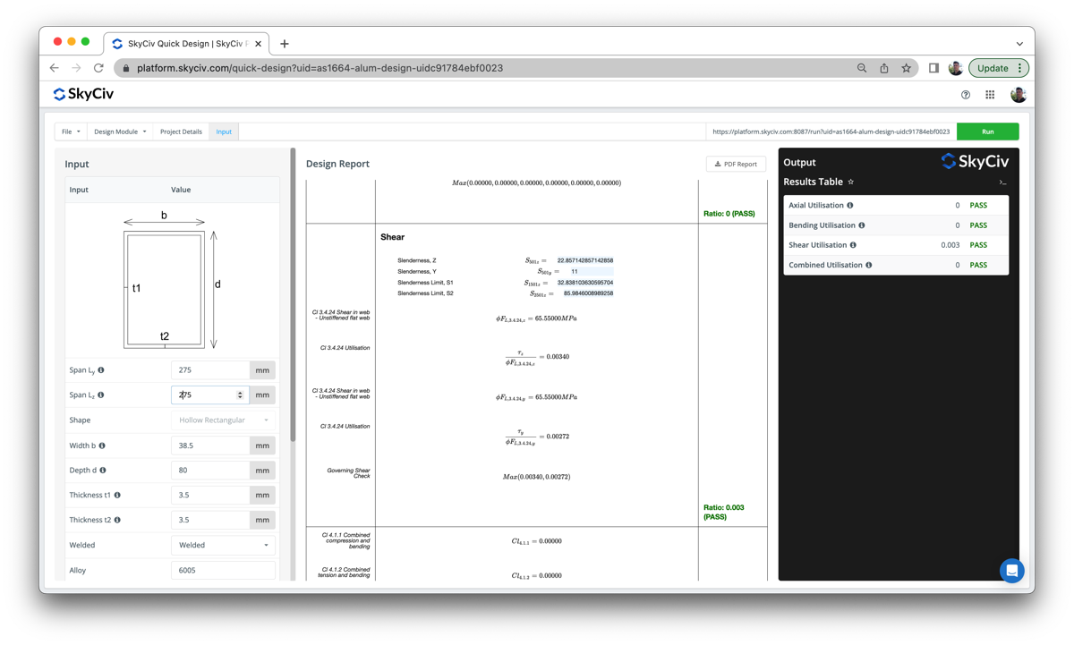Click the Alloy input field
Viewport: 1074px width, 645px height.
(223, 570)
